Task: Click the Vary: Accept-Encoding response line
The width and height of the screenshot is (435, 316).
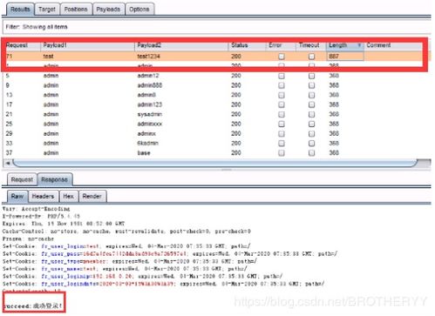Action: point(36,209)
